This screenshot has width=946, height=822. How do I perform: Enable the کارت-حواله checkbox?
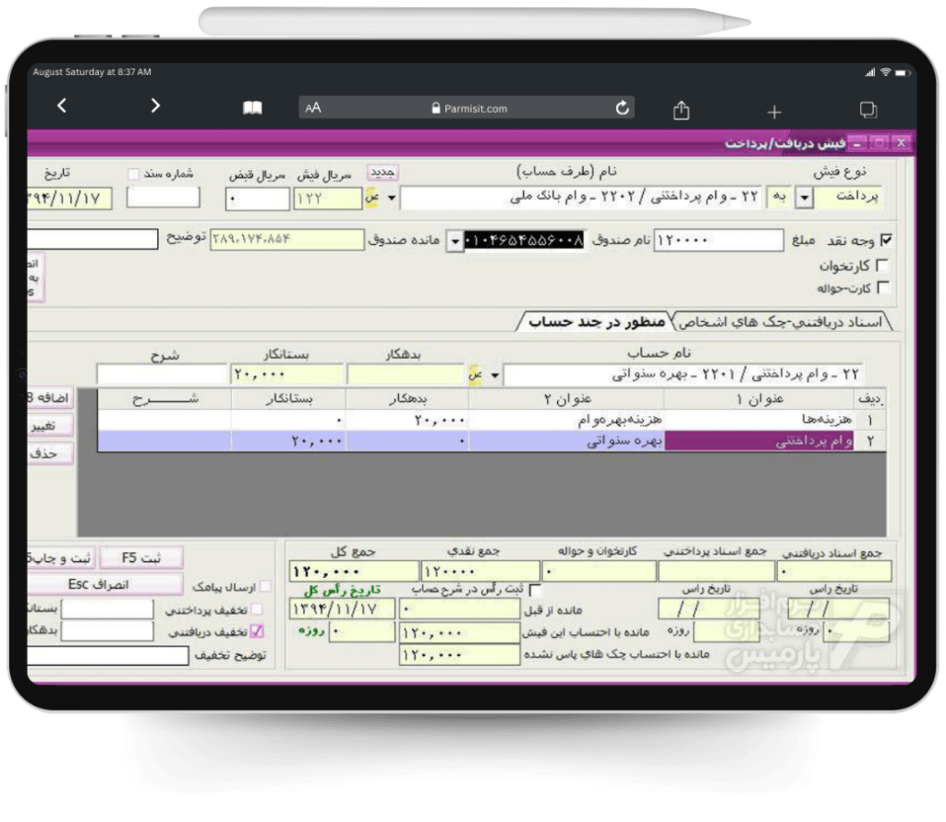pos(883,287)
